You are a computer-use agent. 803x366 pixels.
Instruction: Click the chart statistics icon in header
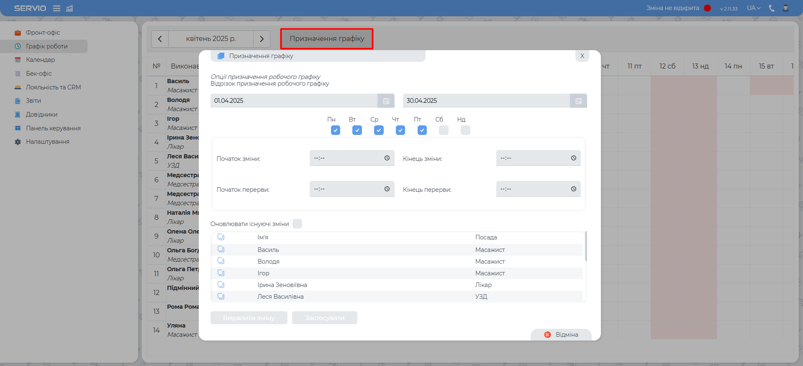pos(69,8)
